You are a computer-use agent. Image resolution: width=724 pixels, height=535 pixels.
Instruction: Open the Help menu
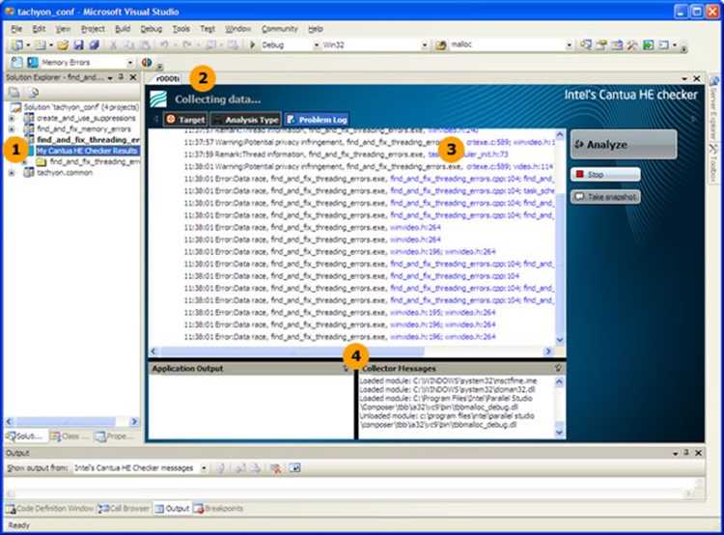316,29
